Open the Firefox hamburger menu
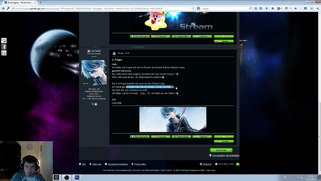This screenshot has width=321, height=181. 305,8
